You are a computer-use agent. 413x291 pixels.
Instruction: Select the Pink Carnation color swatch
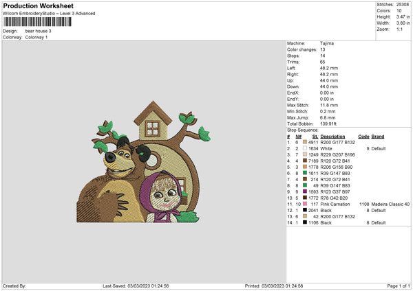click(305, 204)
